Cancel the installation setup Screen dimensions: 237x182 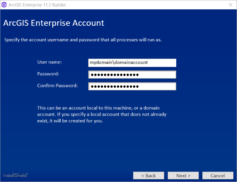pos(218,175)
